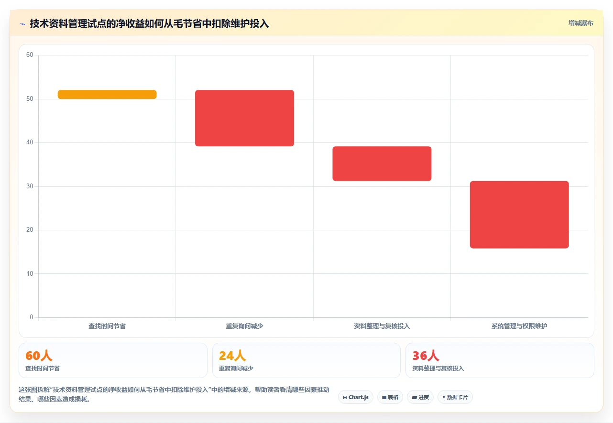Click y-axis tick value 20
This screenshot has width=613, height=423.
click(x=30, y=230)
